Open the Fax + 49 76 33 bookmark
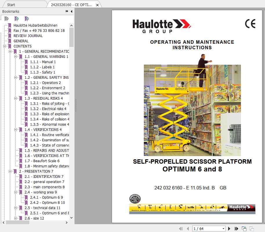265x232 pixels. point(39,31)
